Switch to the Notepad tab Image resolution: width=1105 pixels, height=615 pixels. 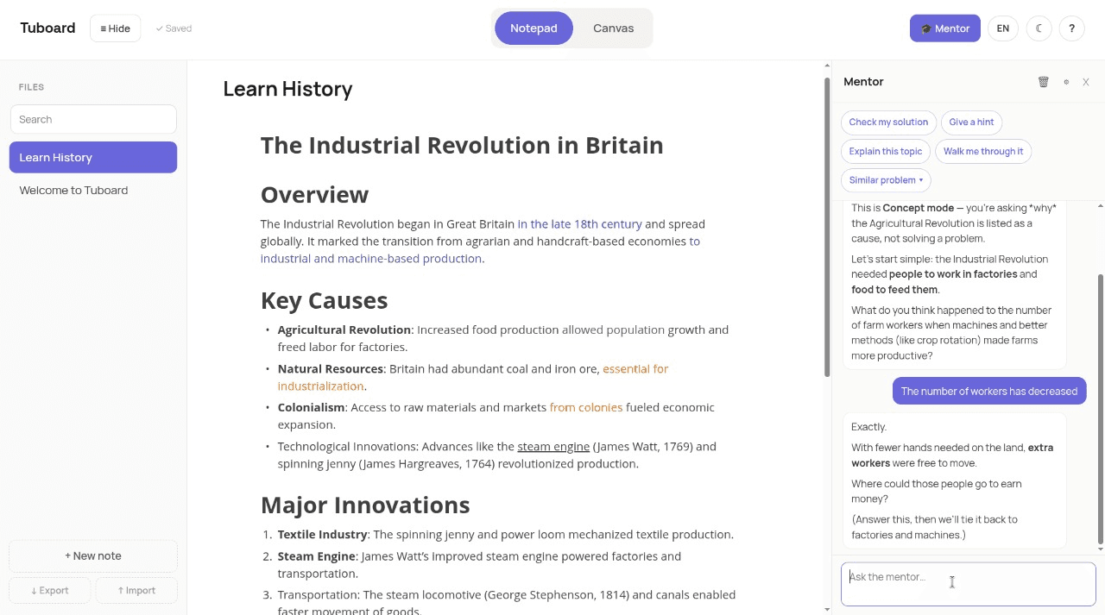534,28
